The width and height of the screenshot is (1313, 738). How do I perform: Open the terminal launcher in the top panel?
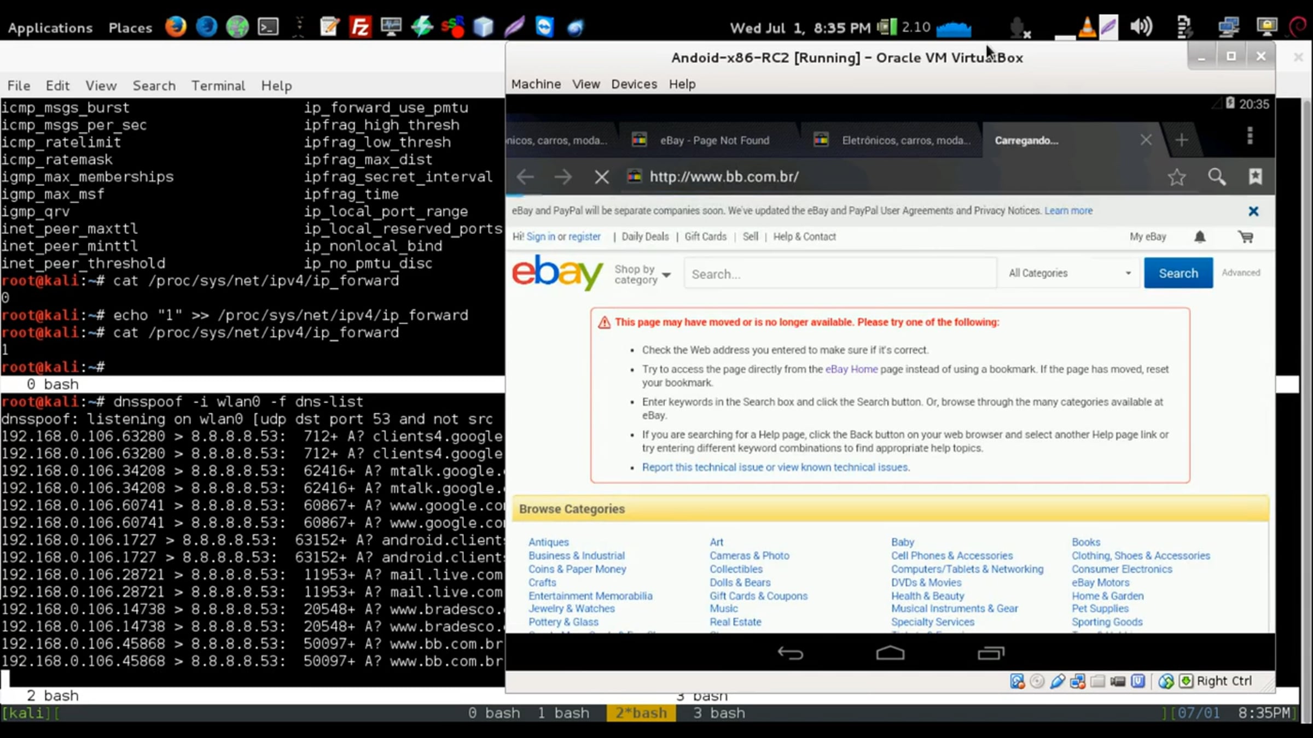tap(268, 26)
